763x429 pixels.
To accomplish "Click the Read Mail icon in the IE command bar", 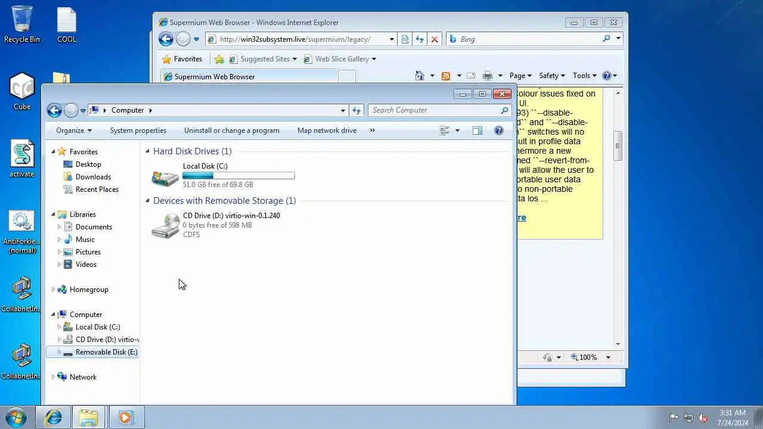I will tap(471, 76).
